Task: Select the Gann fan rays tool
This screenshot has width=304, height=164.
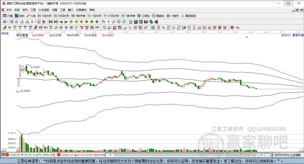Action: (x=110, y=27)
